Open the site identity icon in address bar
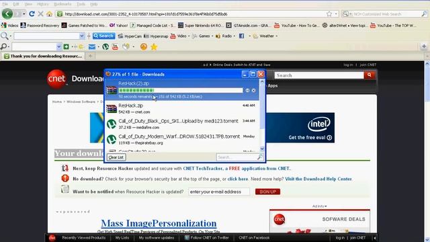 (60, 13)
